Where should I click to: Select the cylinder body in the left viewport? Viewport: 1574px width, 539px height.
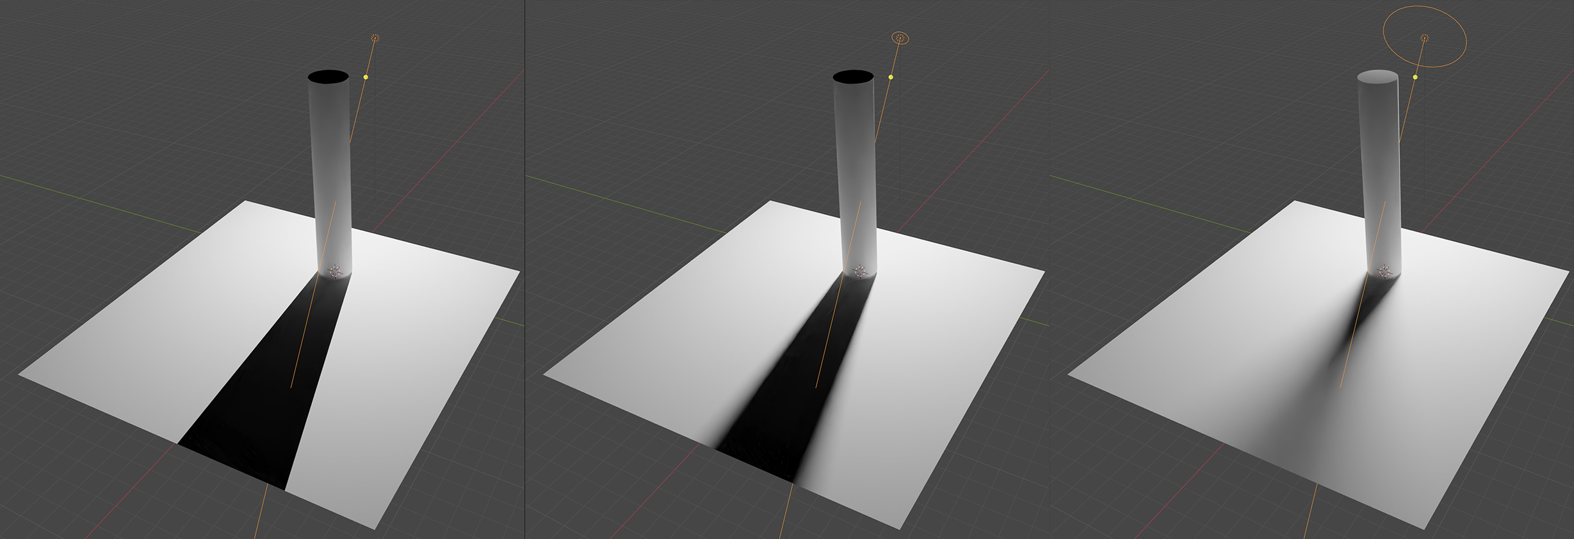coord(330,176)
